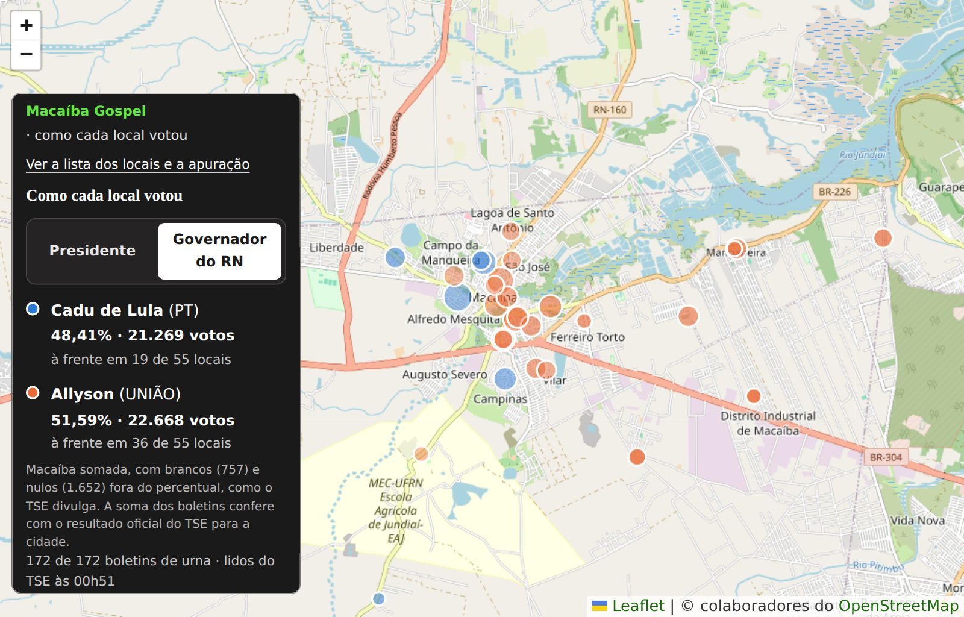Click the small blue marker at bottom of map
The image size is (964, 617).
click(x=378, y=598)
